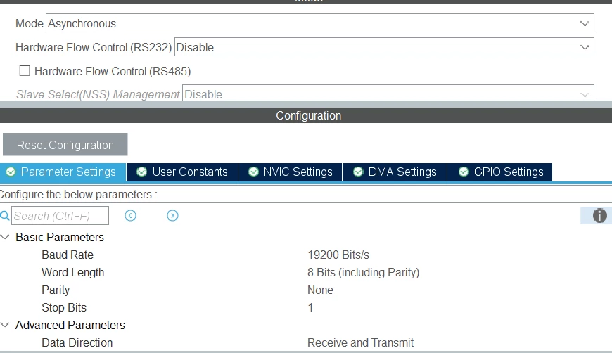This screenshot has height=353, width=612.
Task: Open the Mode dropdown set to Asynchronous
Action: (x=320, y=23)
